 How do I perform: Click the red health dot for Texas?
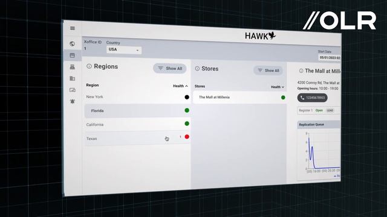pyautogui.click(x=187, y=137)
